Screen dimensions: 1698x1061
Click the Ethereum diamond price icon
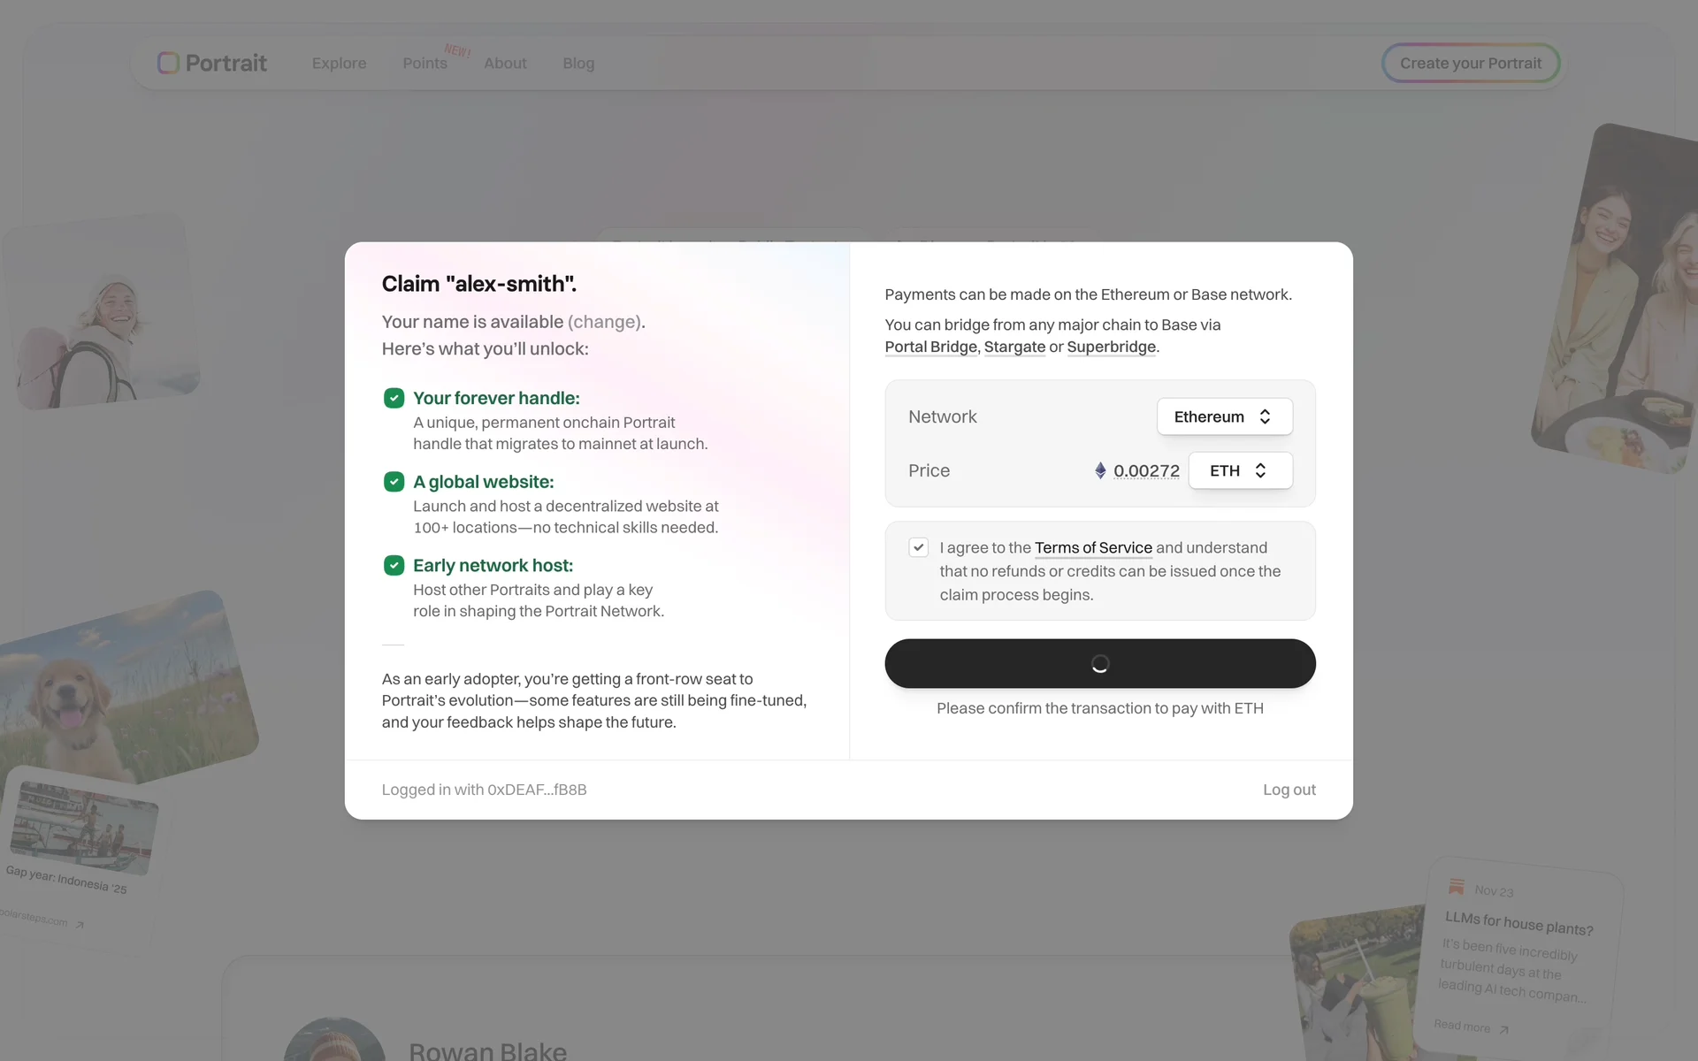1100,471
